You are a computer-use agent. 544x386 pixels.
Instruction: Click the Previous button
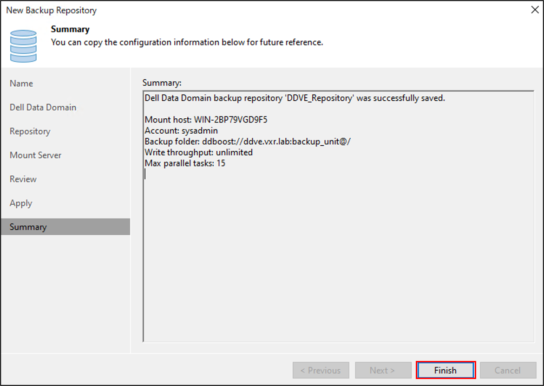pos(321,370)
